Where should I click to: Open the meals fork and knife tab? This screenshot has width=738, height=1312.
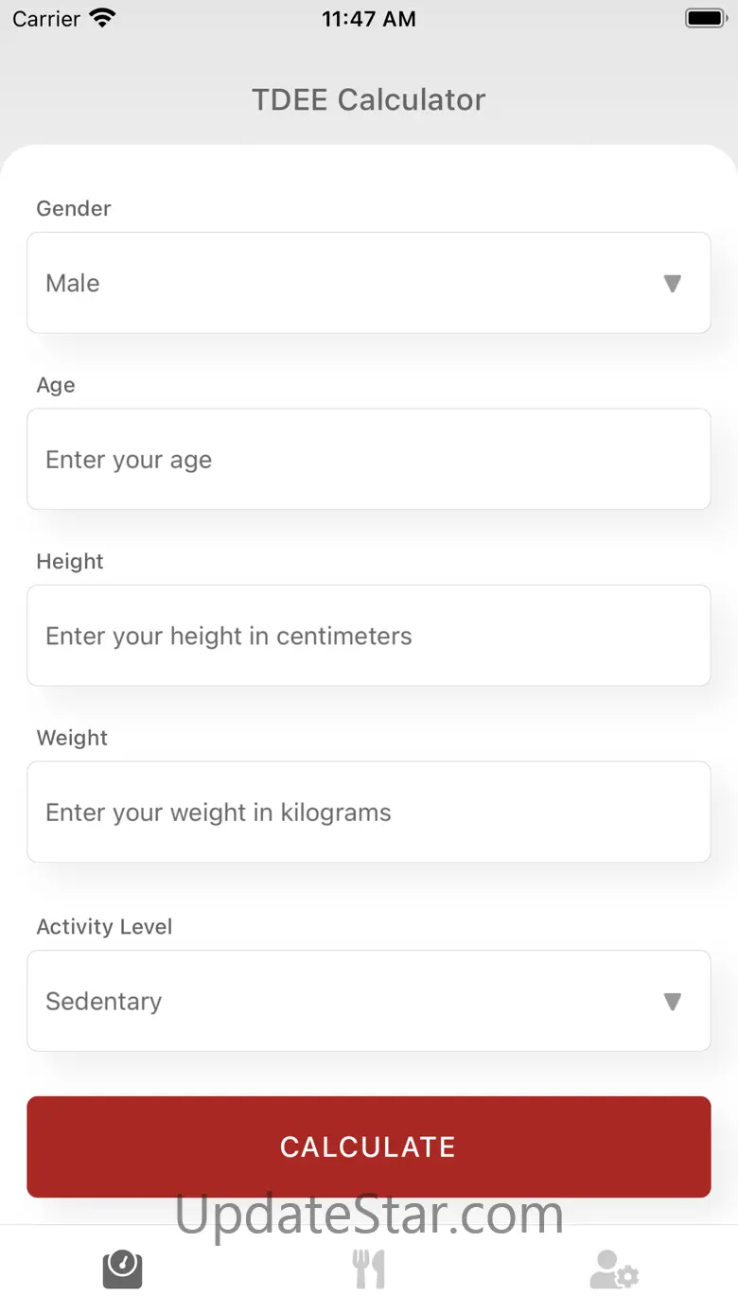click(369, 1269)
